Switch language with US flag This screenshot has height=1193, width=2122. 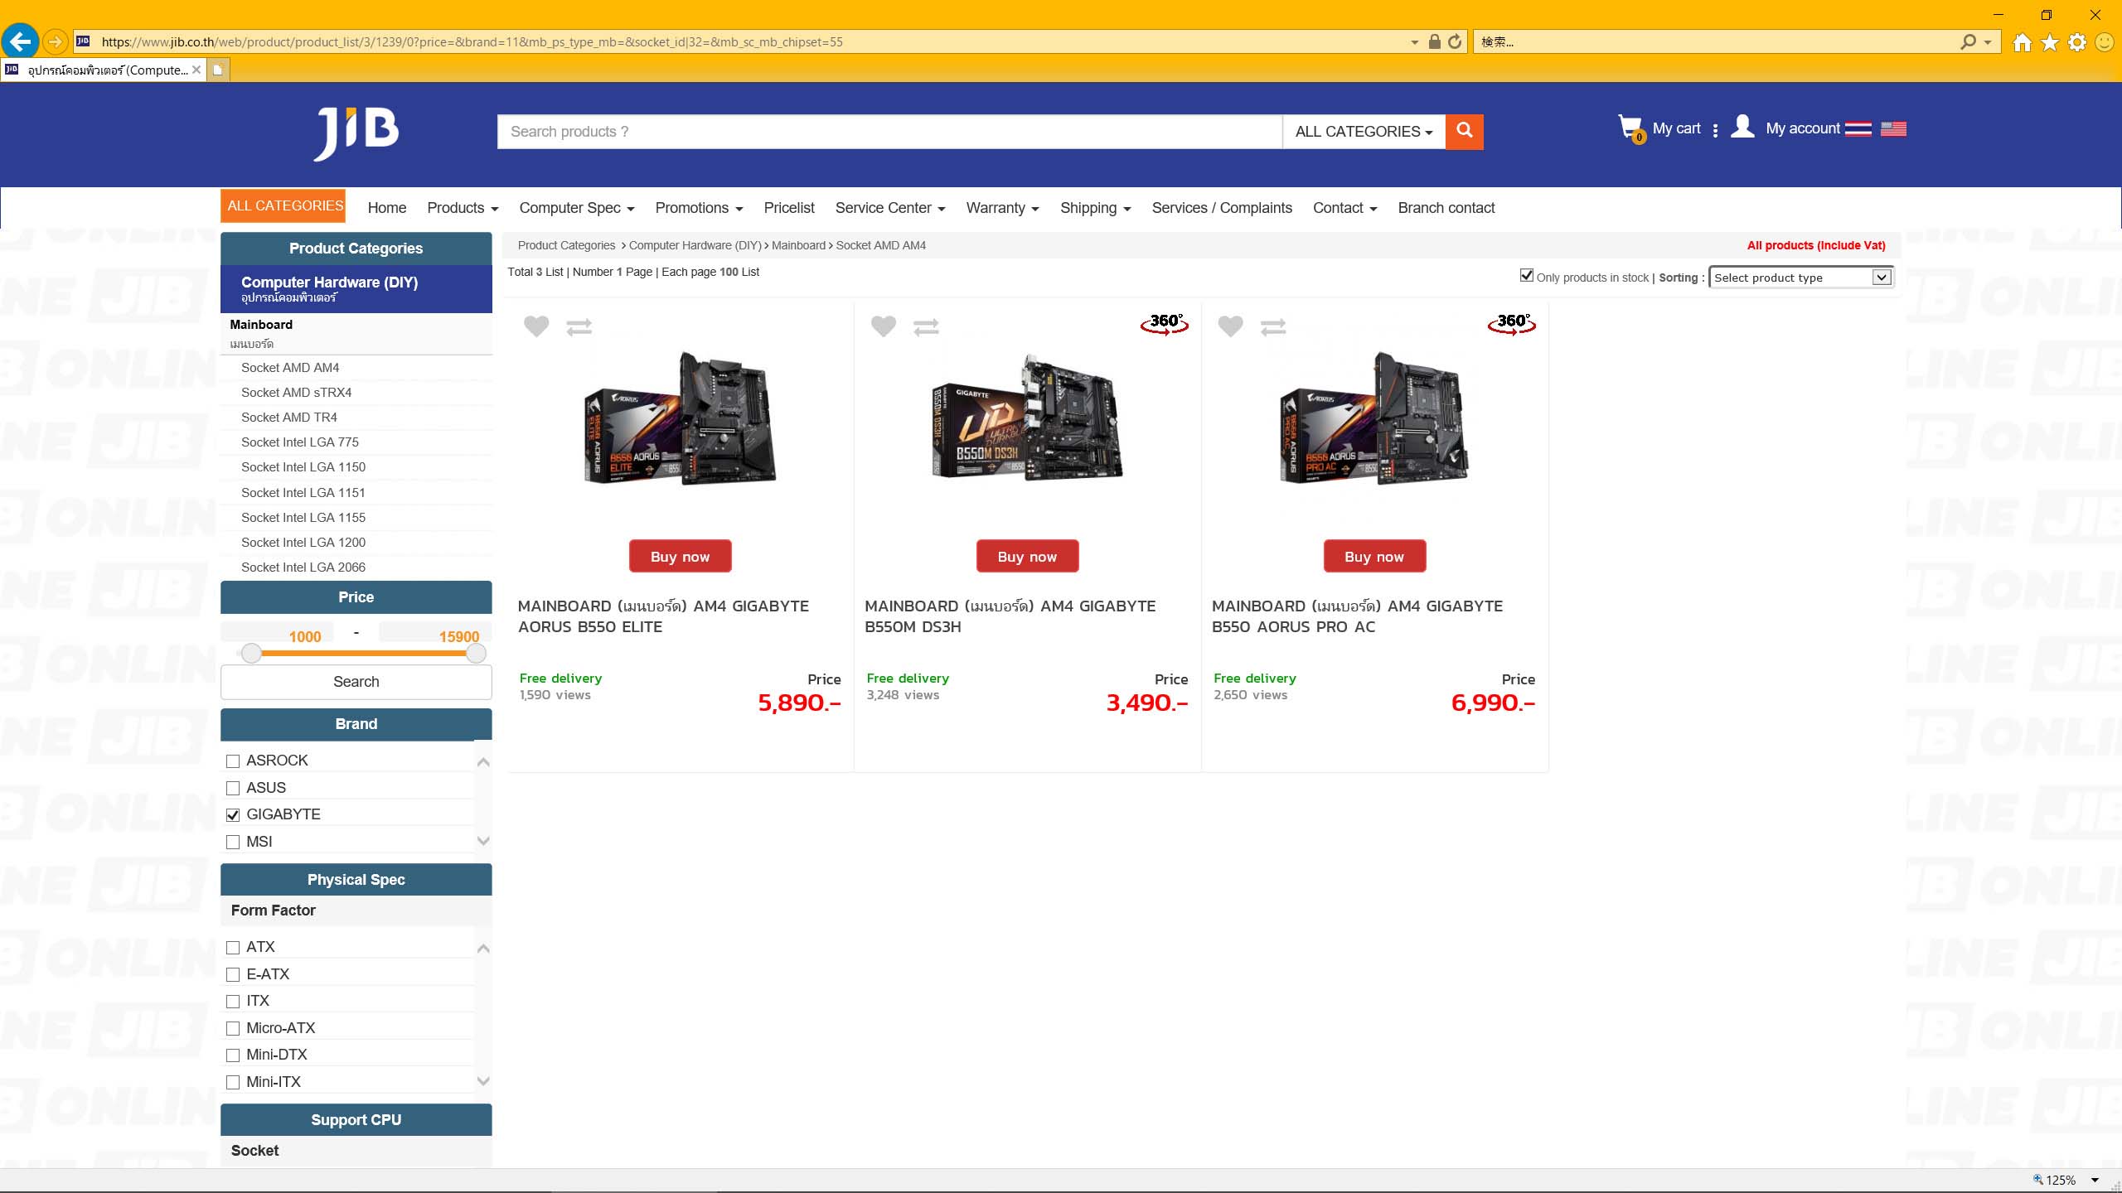pos(1893,128)
